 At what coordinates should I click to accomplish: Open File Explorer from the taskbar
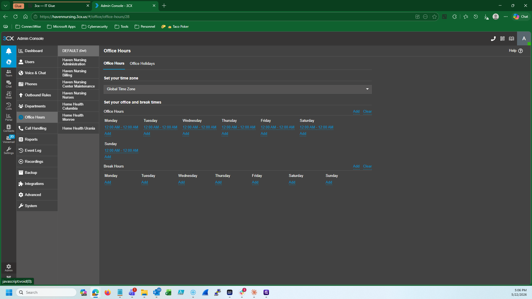[x=144, y=292]
